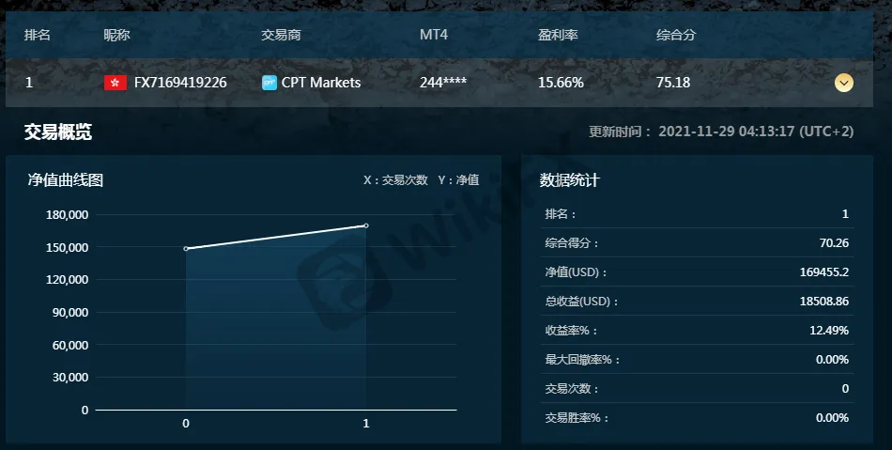Open the CPT Markets broker name

click(321, 83)
